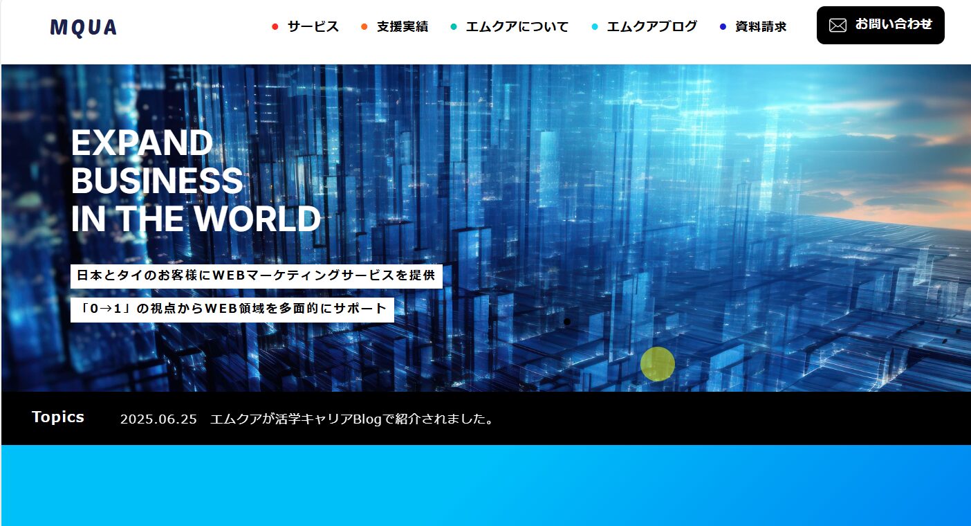Click the orange dot beside 支援実績
This screenshot has height=526, width=971.
[x=364, y=27]
